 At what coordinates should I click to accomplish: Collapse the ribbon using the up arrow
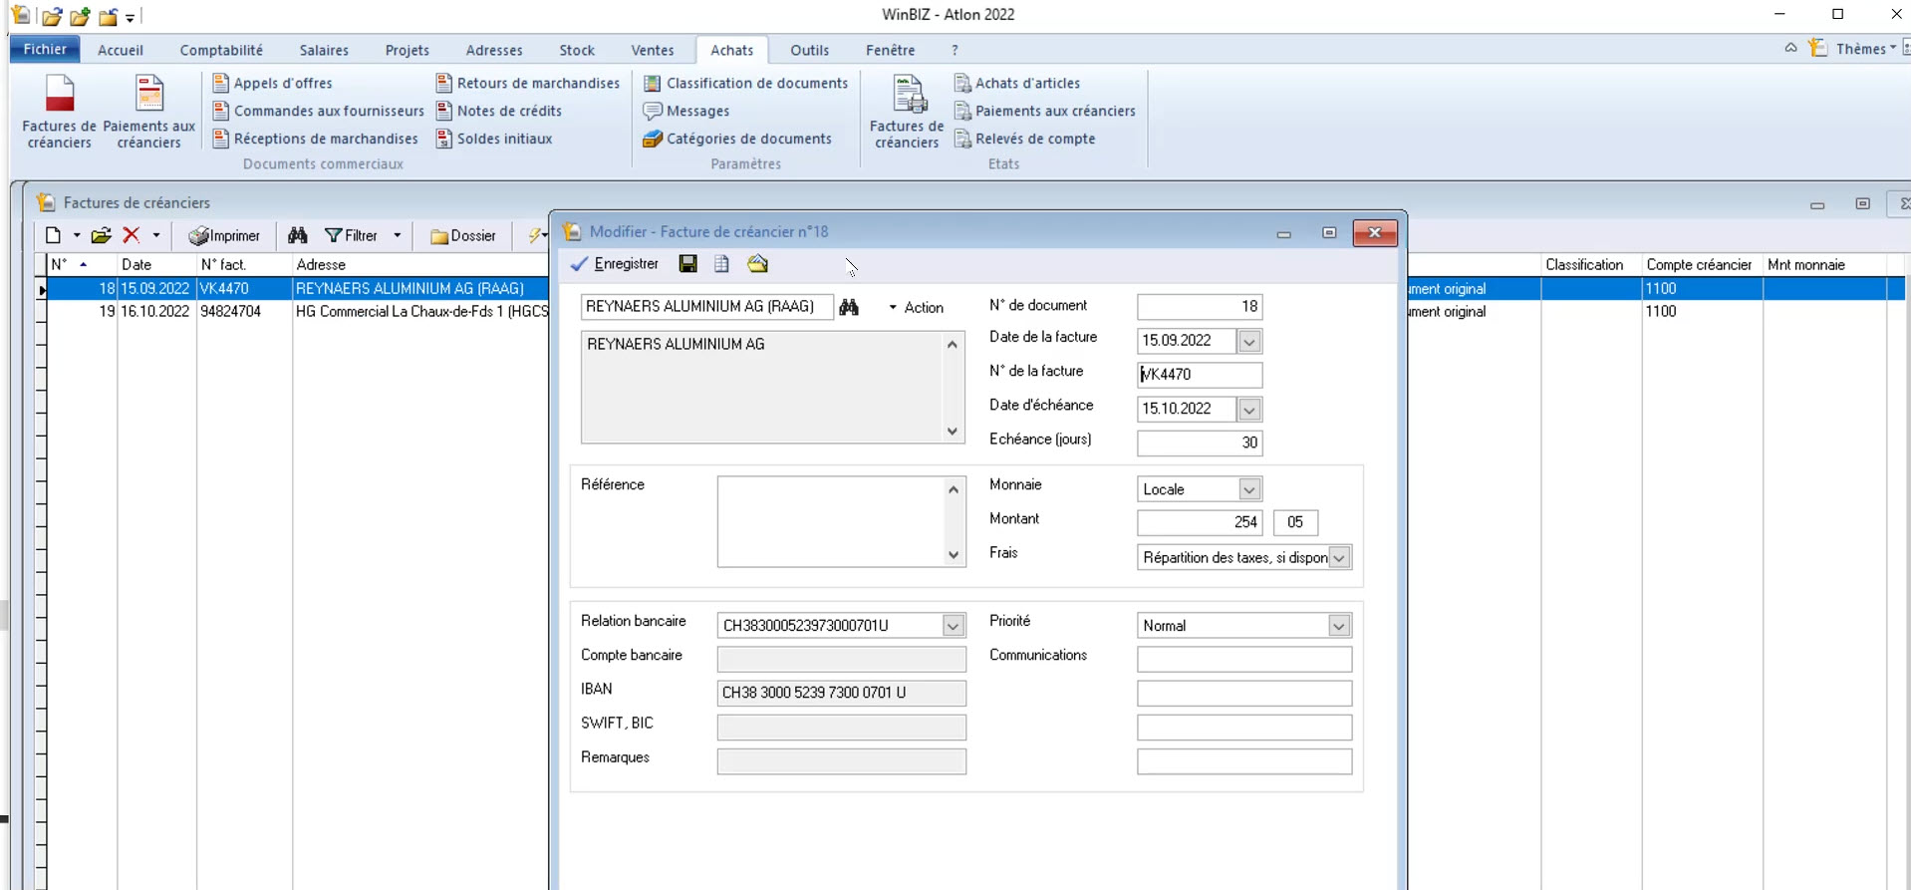[x=1790, y=48]
